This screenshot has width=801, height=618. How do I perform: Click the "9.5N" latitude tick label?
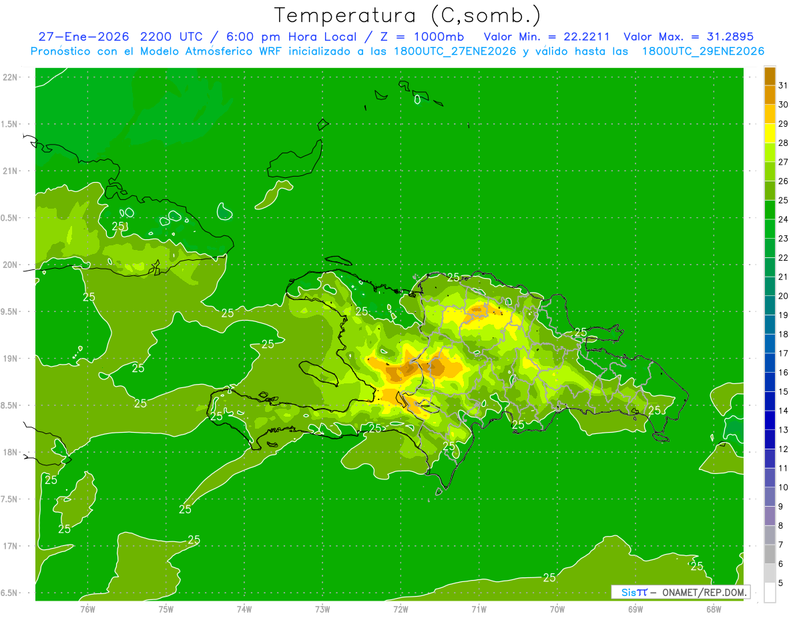pyautogui.click(x=10, y=311)
